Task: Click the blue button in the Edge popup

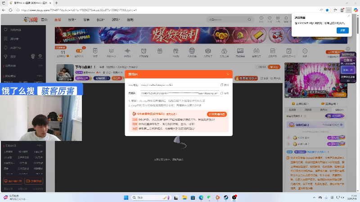Action: tap(342, 30)
